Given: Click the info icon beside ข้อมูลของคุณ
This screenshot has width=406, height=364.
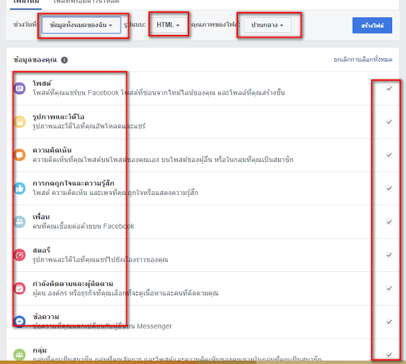Looking at the screenshot, I should pos(64,60).
